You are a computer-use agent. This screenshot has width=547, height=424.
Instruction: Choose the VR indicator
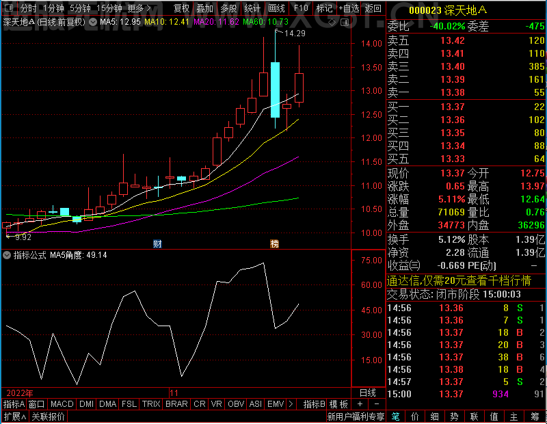(217, 404)
